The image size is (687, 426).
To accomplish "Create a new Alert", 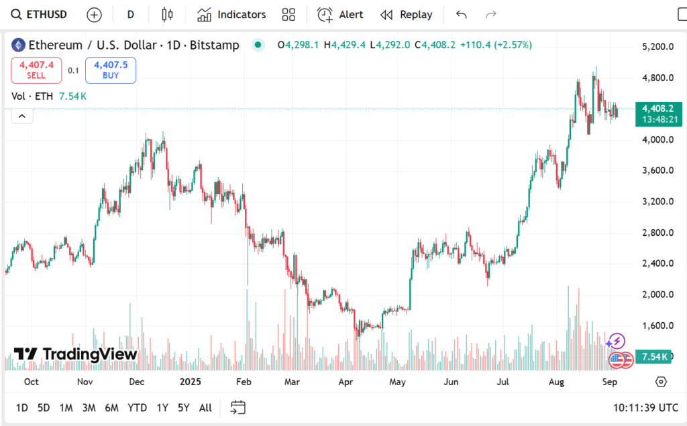I will click(x=340, y=15).
